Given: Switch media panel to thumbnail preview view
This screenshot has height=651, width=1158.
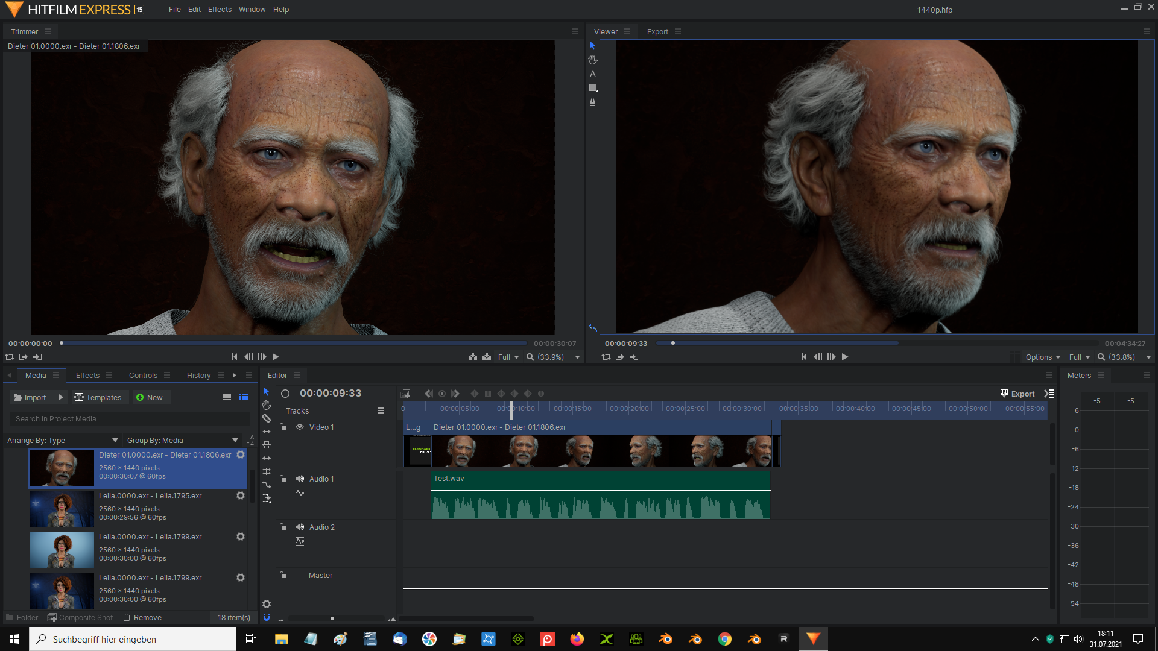Looking at the screenshot, I should coord(244,397).
